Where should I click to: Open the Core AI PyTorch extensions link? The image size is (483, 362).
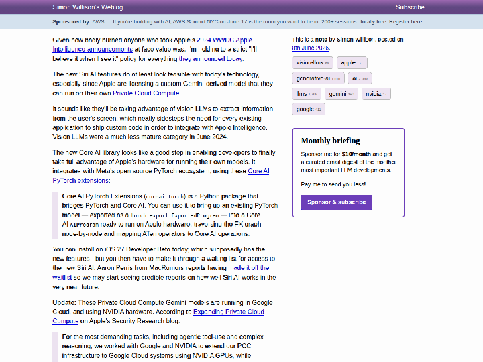point(161,176)
